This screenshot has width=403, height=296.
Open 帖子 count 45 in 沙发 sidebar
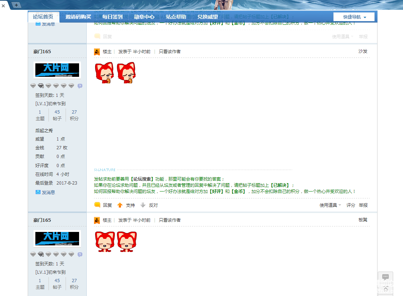point(57,112)
